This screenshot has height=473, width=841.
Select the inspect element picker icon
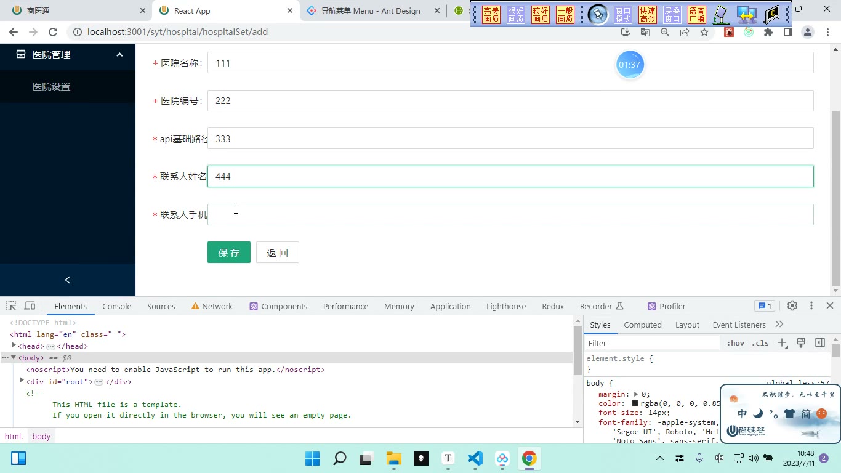[x=11, y=306]
